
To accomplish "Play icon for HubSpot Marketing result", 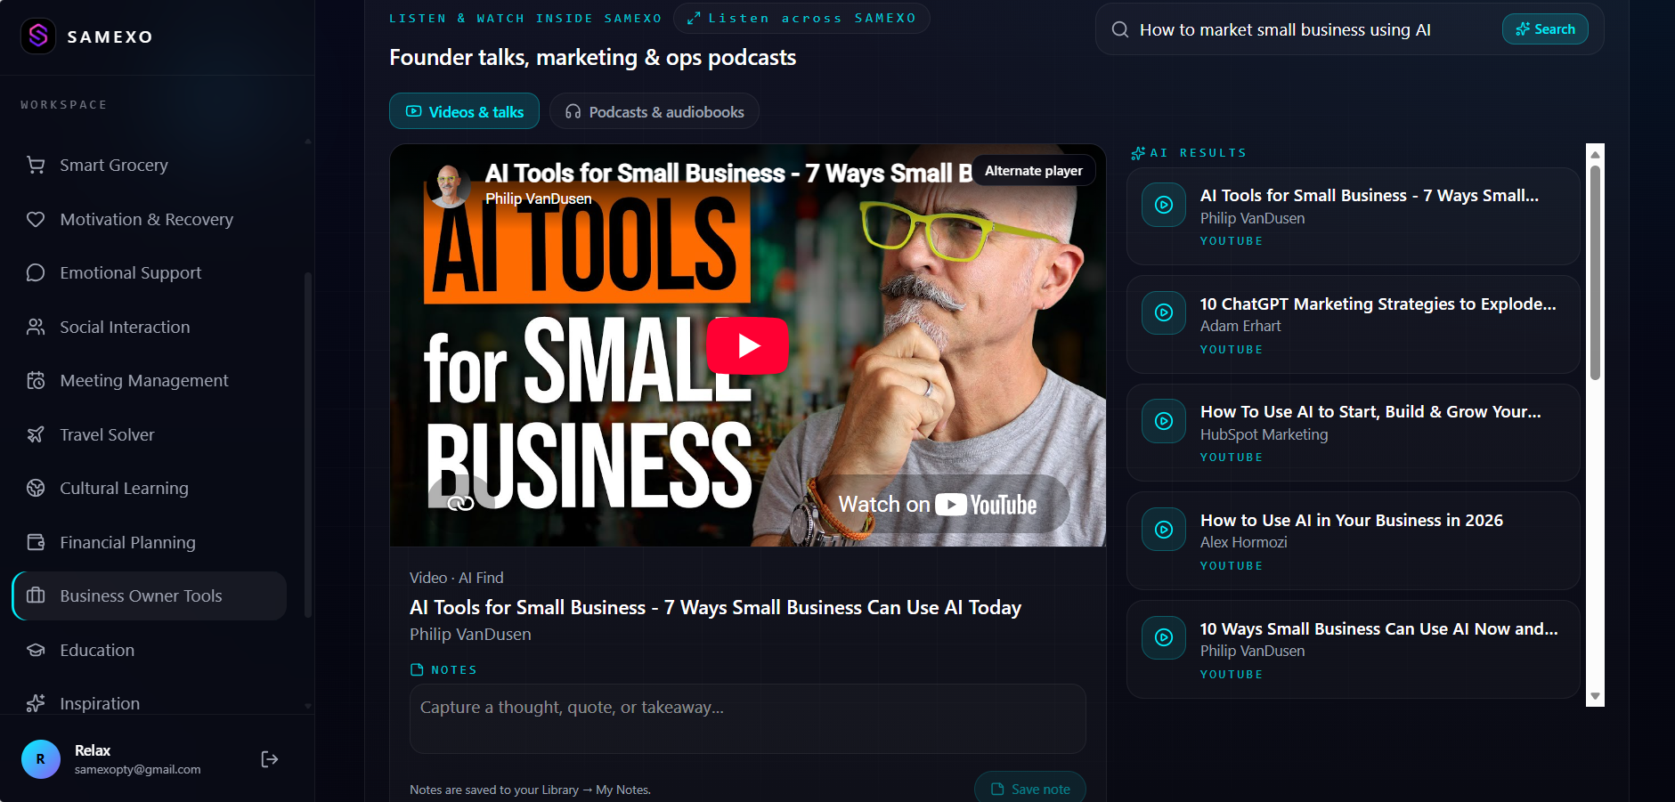I will click(1164, 421).
